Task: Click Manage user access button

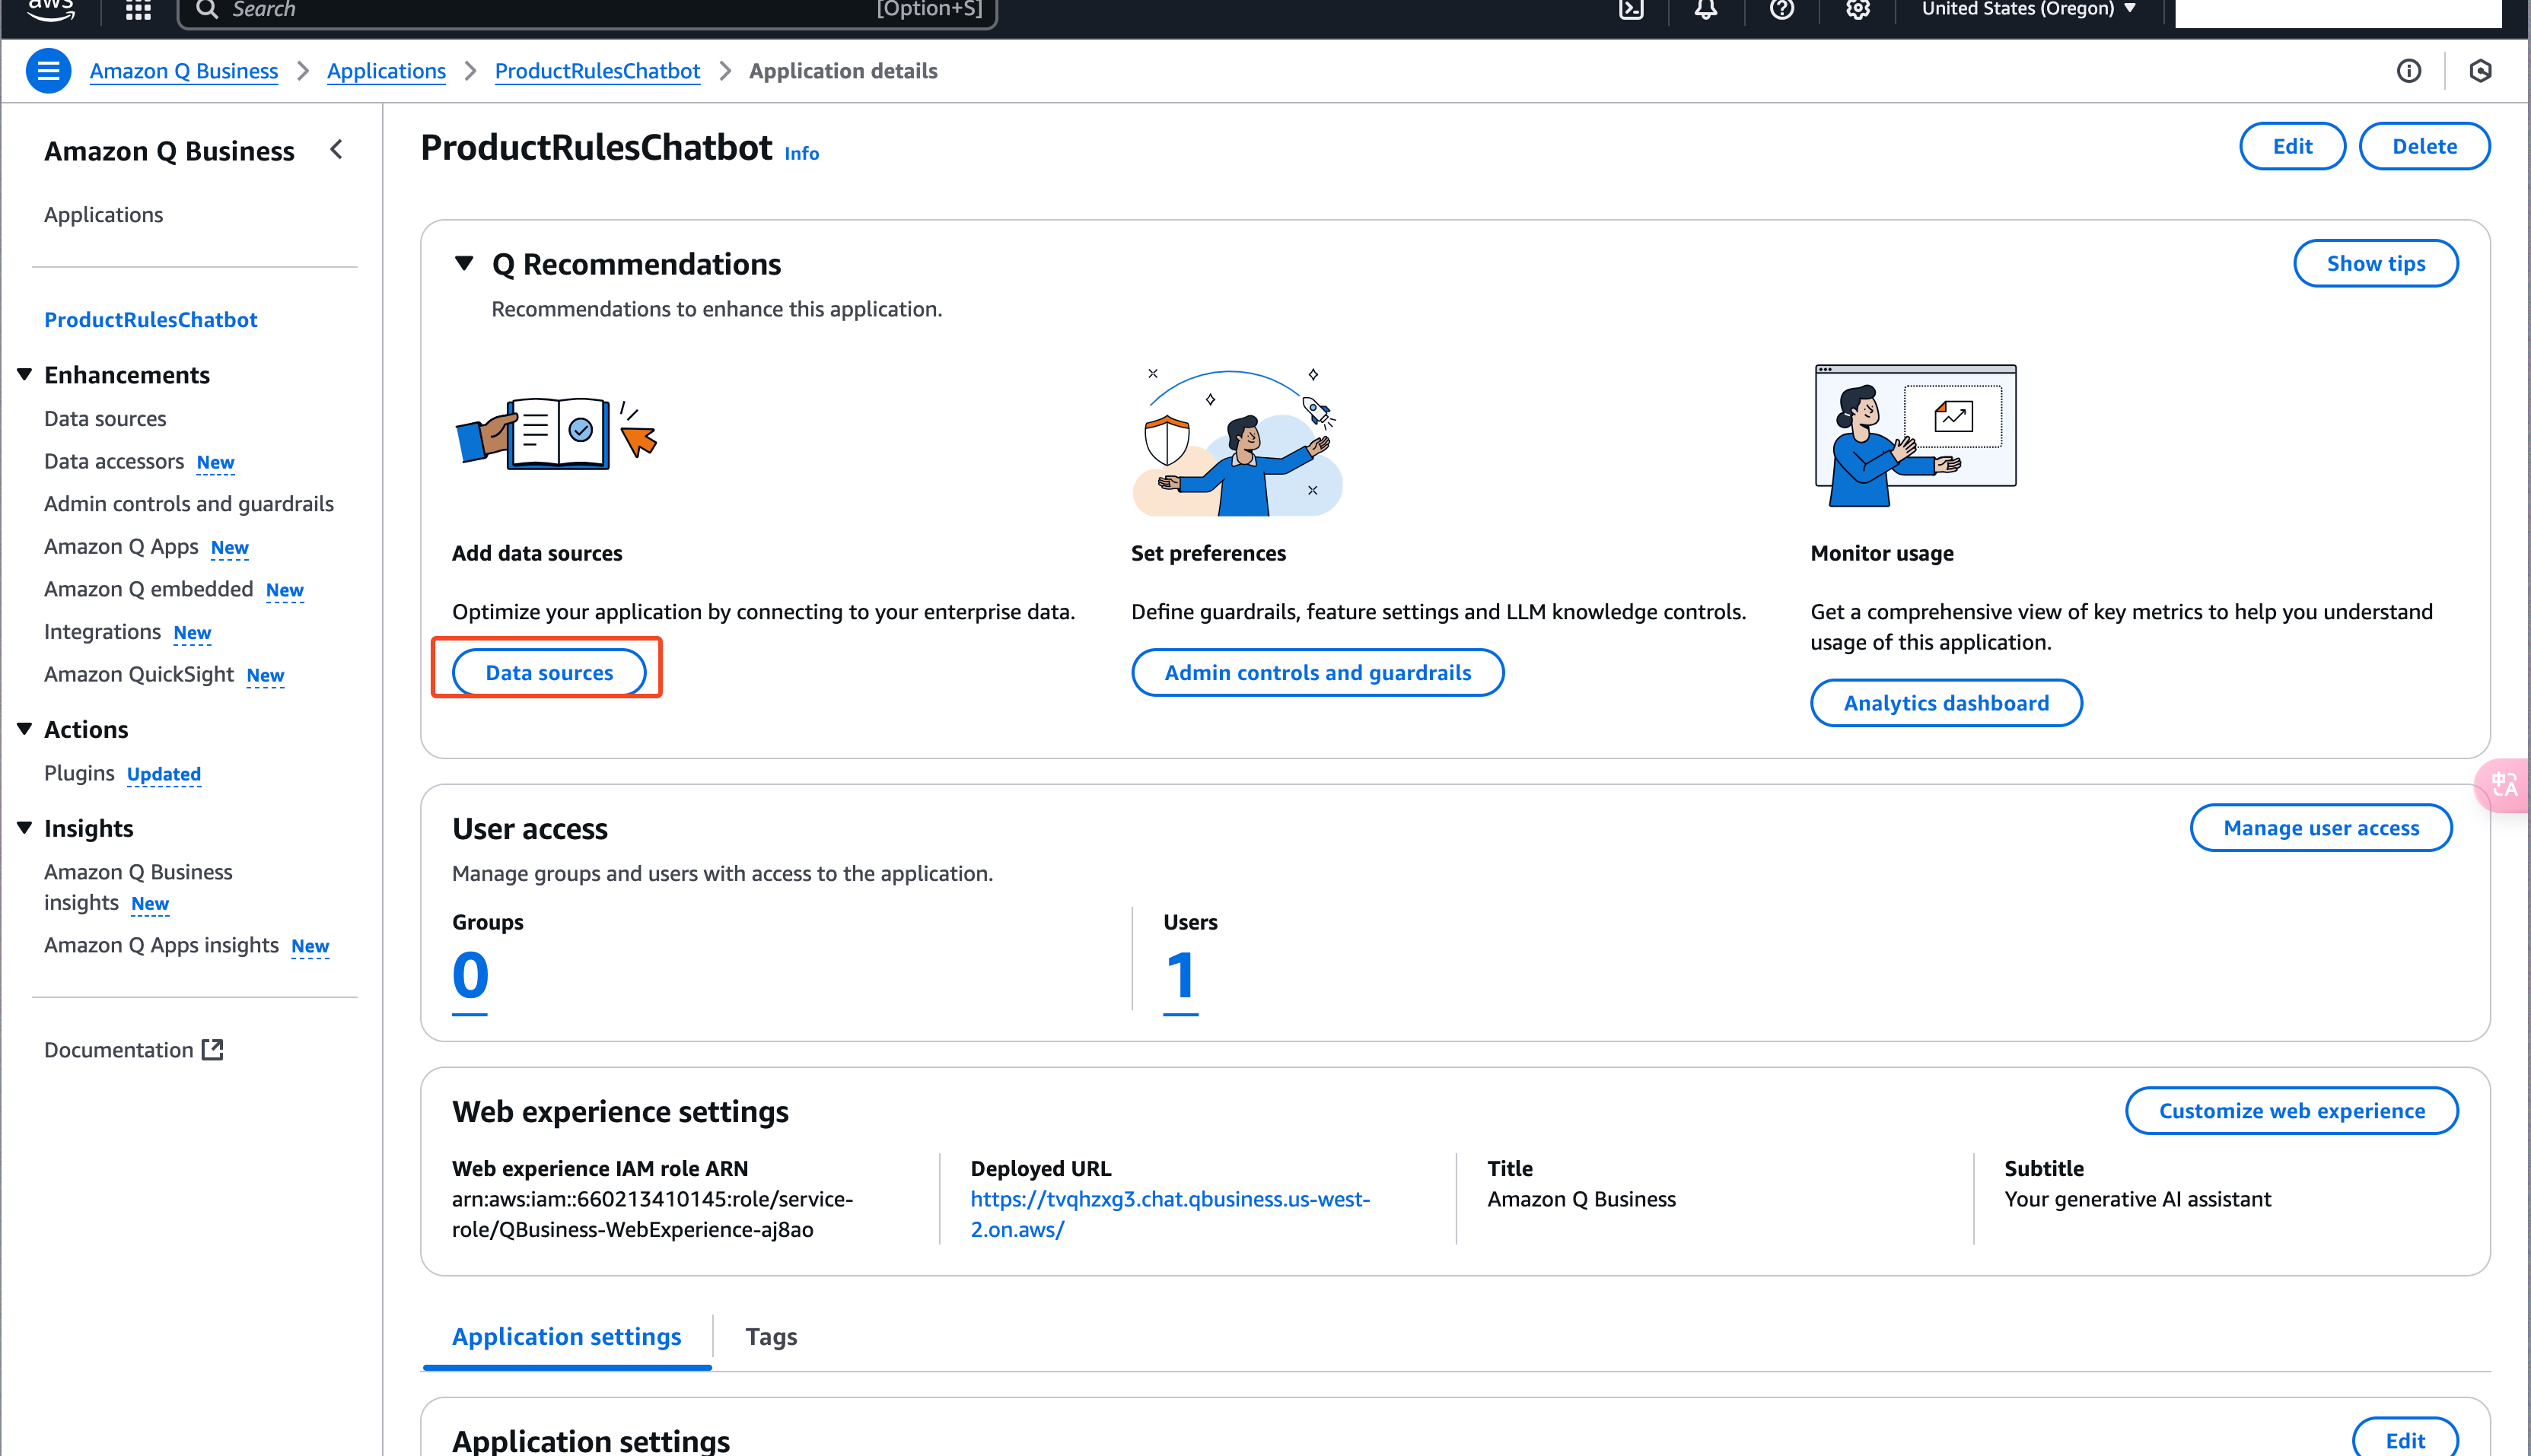Action: (2321, 828)
